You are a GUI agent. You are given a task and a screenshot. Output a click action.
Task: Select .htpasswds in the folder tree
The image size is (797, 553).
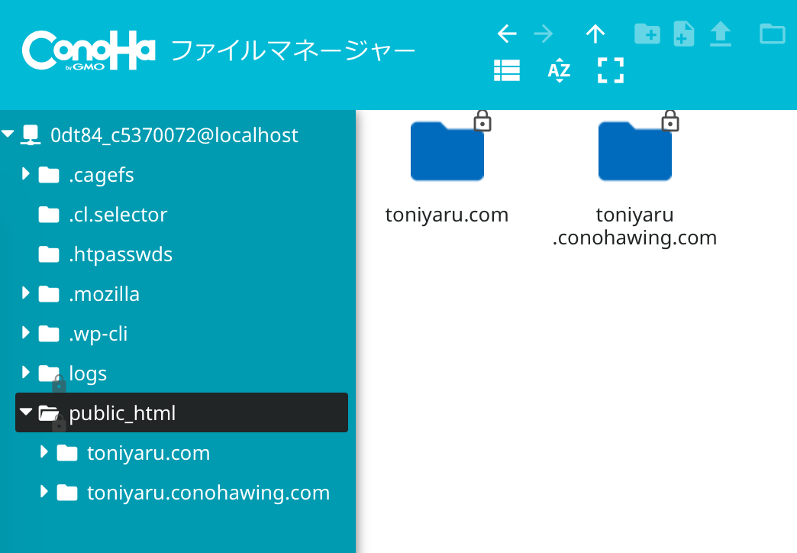coord(121,254)
